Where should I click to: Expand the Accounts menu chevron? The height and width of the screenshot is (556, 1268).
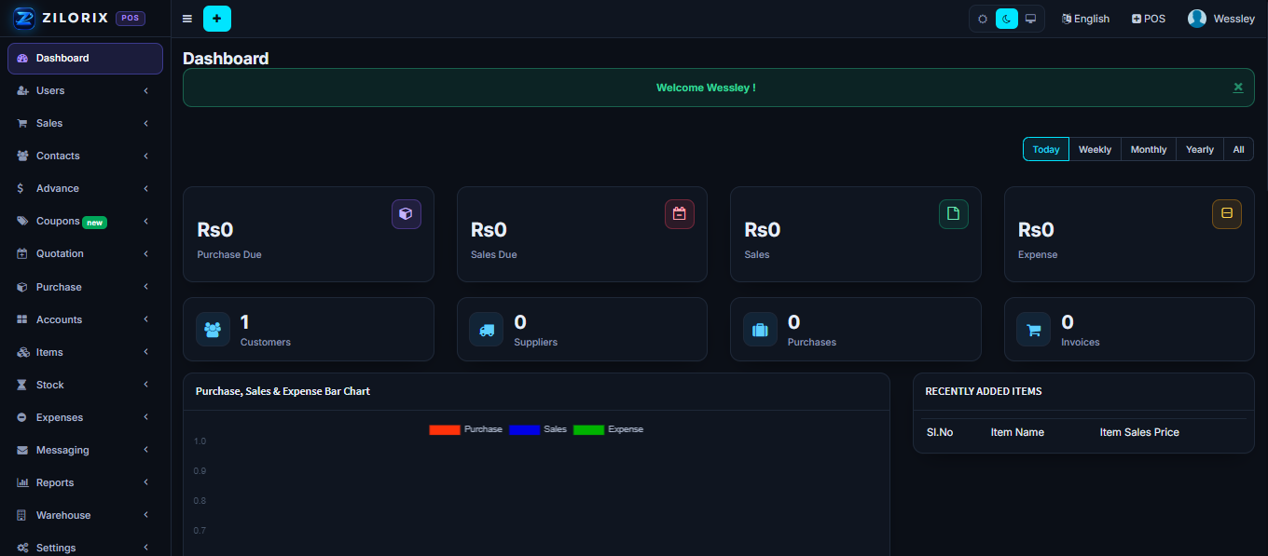pyautogui.click(x=146, y=319)
